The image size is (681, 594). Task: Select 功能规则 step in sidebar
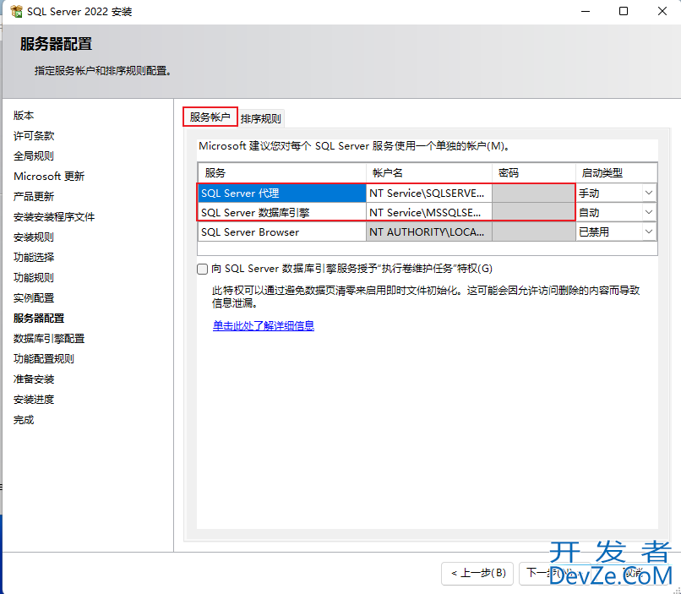click(34, 277)
